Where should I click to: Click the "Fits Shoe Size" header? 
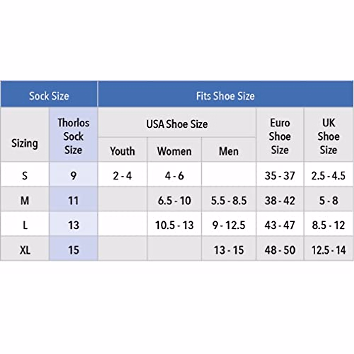click(x=225, y=96)
